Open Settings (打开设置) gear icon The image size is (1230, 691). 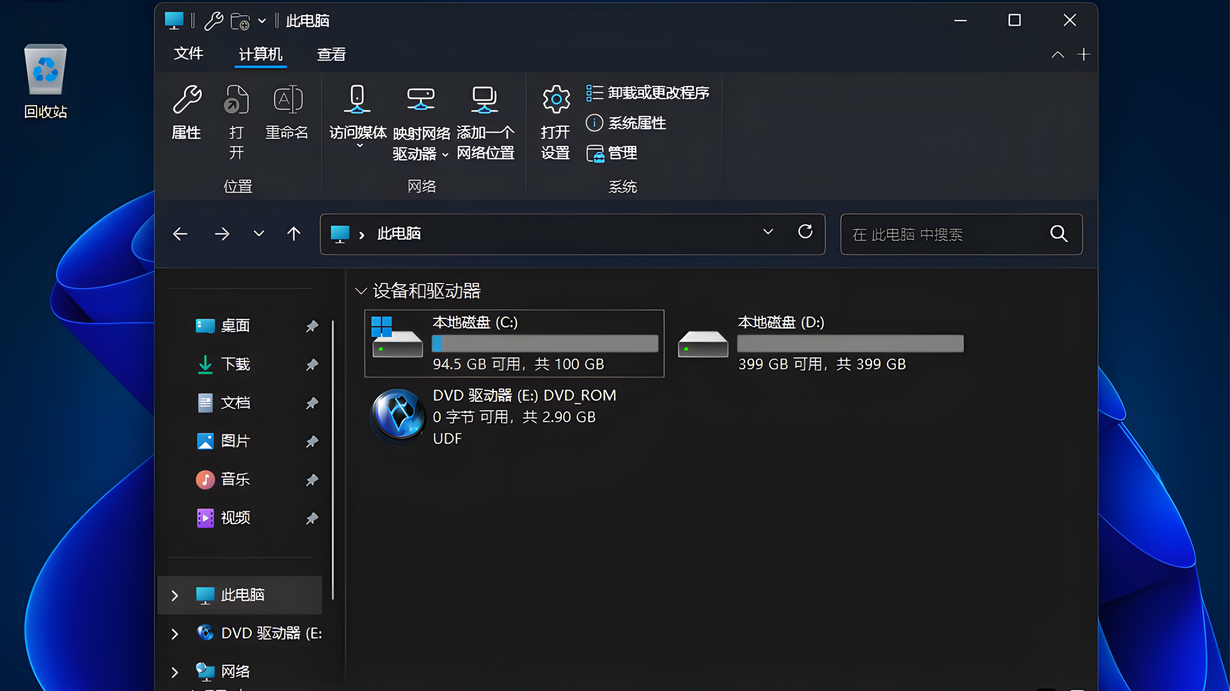pyautogui.click(x=556, y=99)
